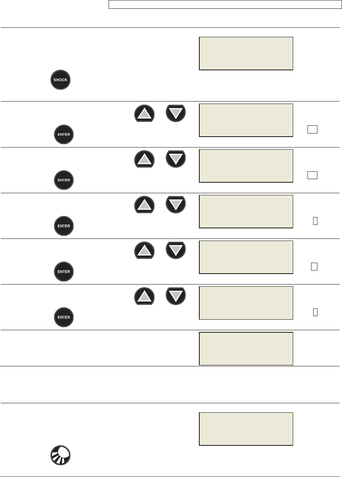Viewport: 342px width, 477px height.
Task: Click the long empty field at the top
Action: pyautogui.click(x=225, y=5)
